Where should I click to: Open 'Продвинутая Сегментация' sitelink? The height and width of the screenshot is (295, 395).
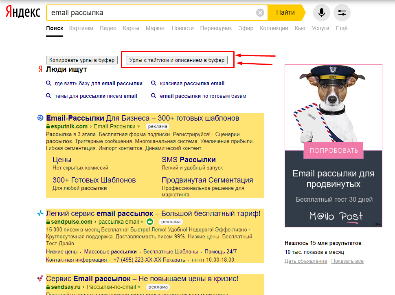tap(207, 180)
